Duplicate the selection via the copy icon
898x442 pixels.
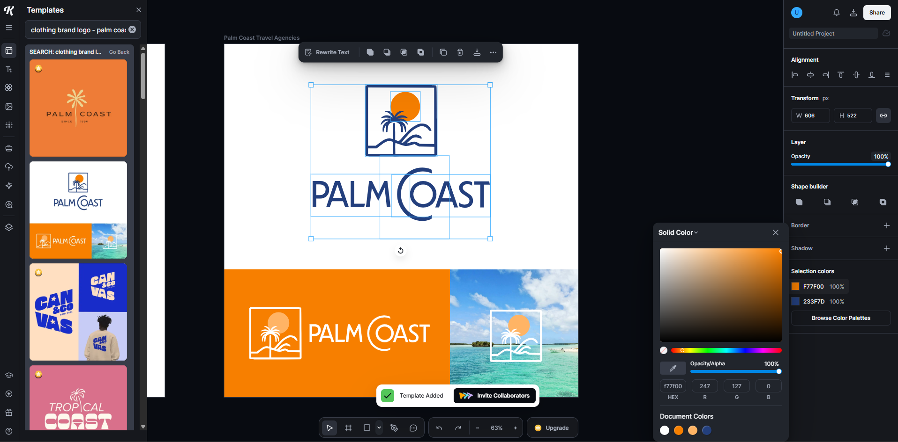(x=443, y=52)
